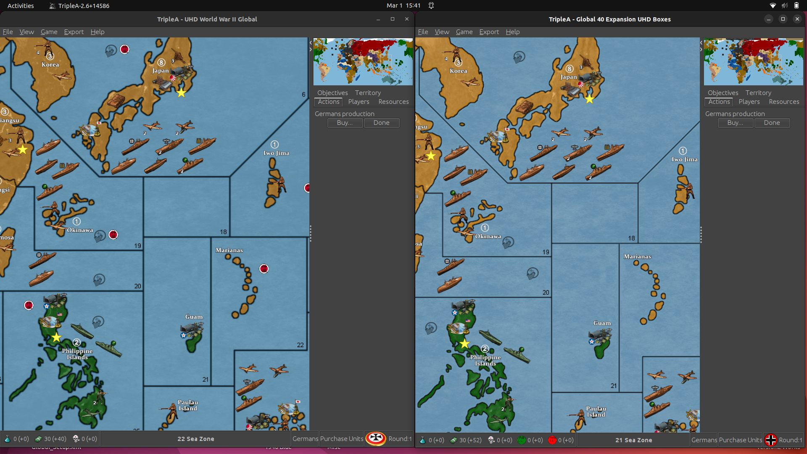Click convoy symbol north of Japan, right map
807x454 pixels.
pyautogui.click(x=519, y=57)
